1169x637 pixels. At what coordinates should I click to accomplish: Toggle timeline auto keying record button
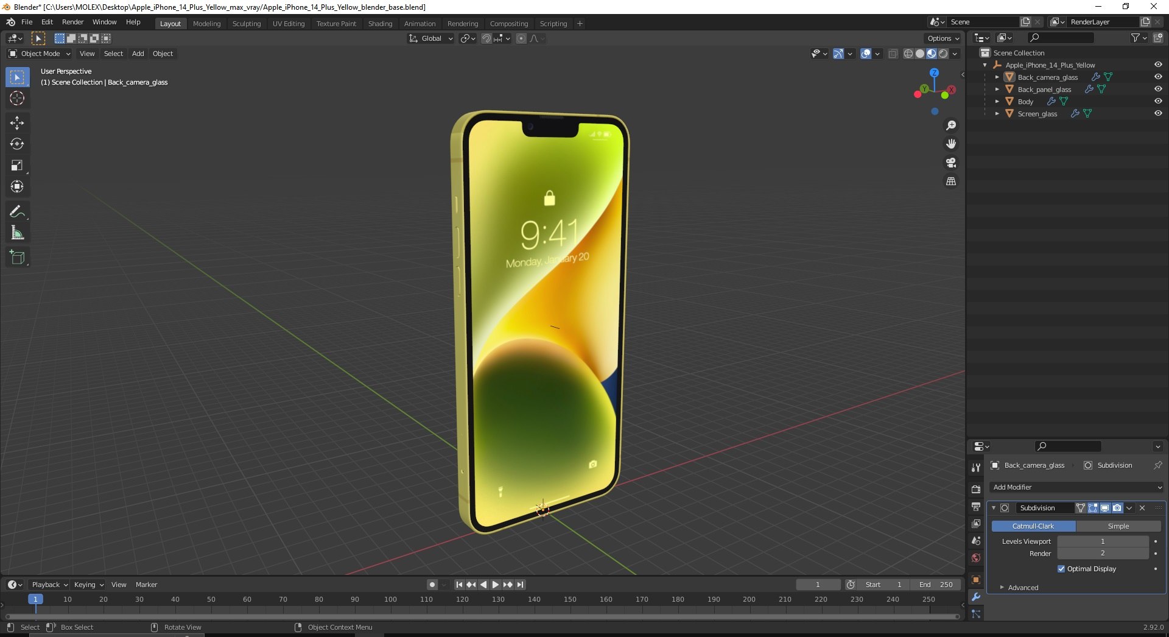coord(432,585)
